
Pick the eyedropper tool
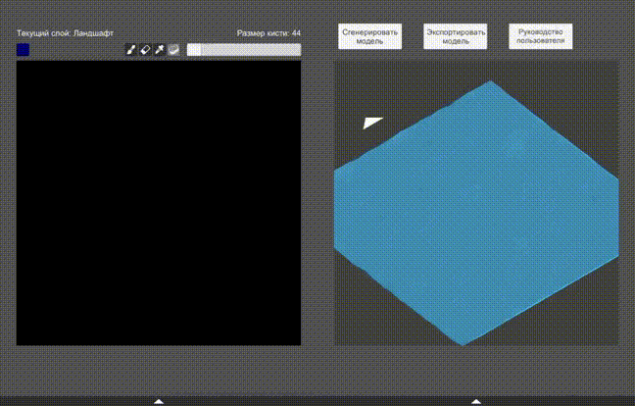click(159, 49)
